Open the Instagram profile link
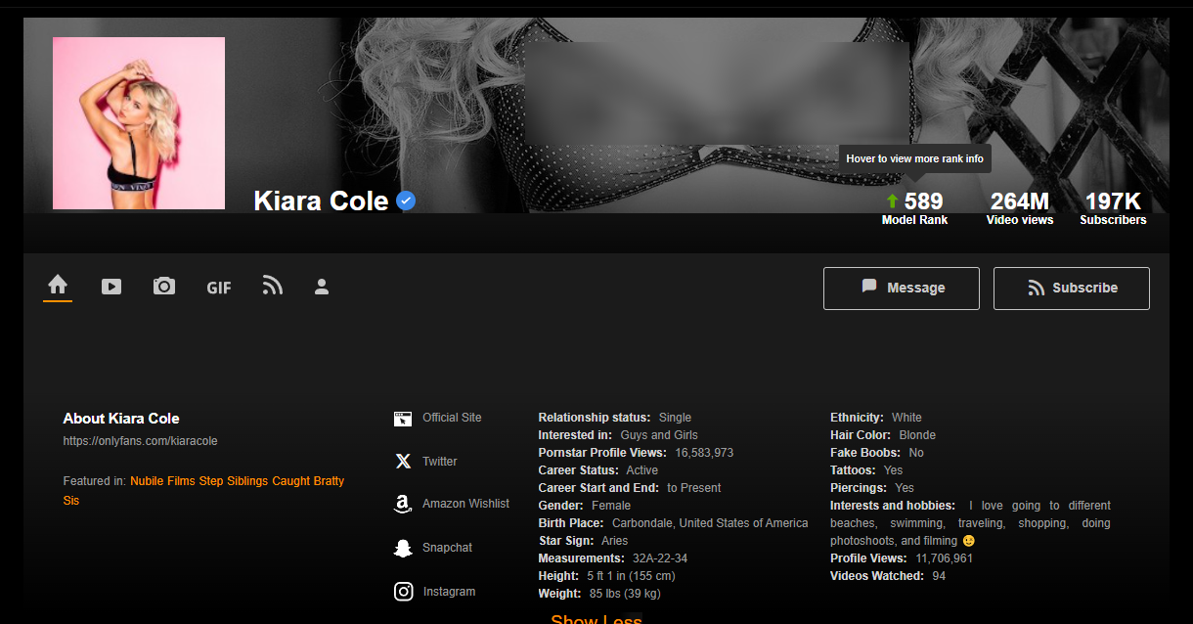 [x=448, y=592]
